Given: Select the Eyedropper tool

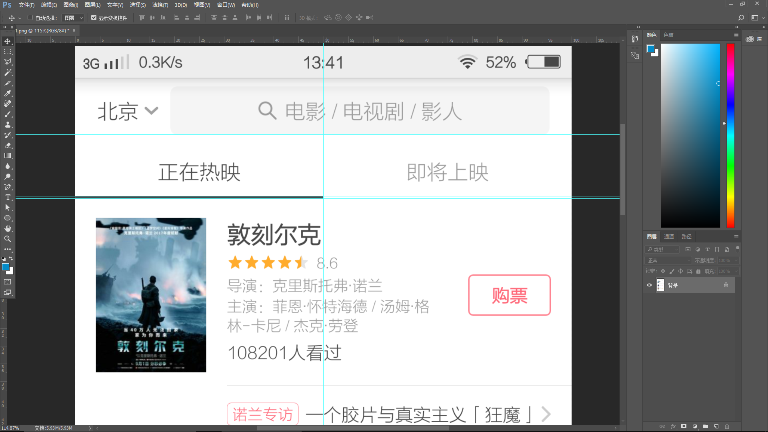Looking at the screenshot, I should [x=8, y=93].
